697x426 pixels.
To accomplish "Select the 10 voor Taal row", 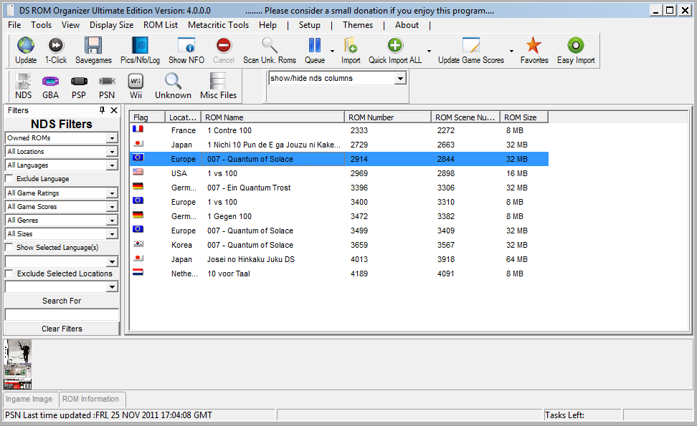I will tap(338, 273).
